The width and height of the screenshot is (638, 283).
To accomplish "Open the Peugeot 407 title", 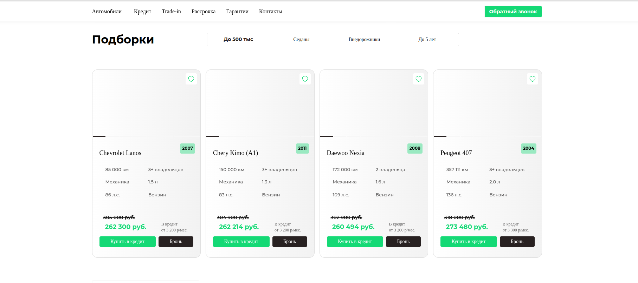I will tap(456, 153).
